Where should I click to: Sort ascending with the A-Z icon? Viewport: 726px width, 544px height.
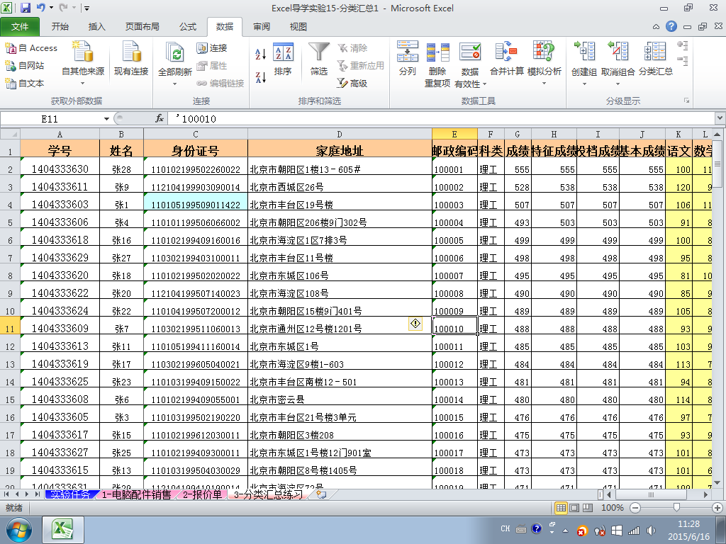(x=260, y=54)
